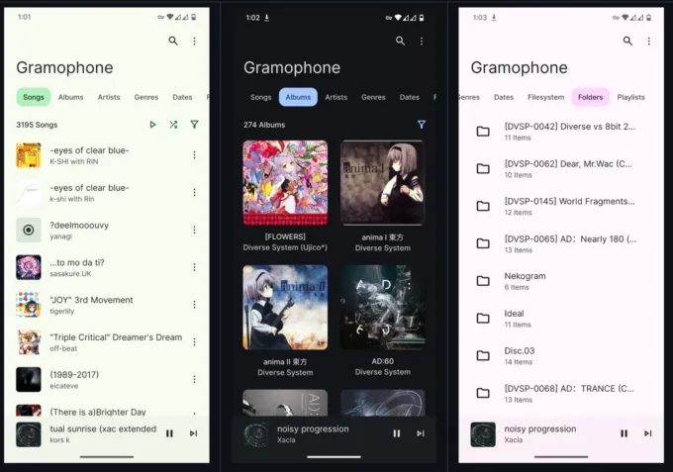Click search icon in light Songs screen
This screenshot has width=673, height=472.
pyautogui.click(x=173, y=41)
